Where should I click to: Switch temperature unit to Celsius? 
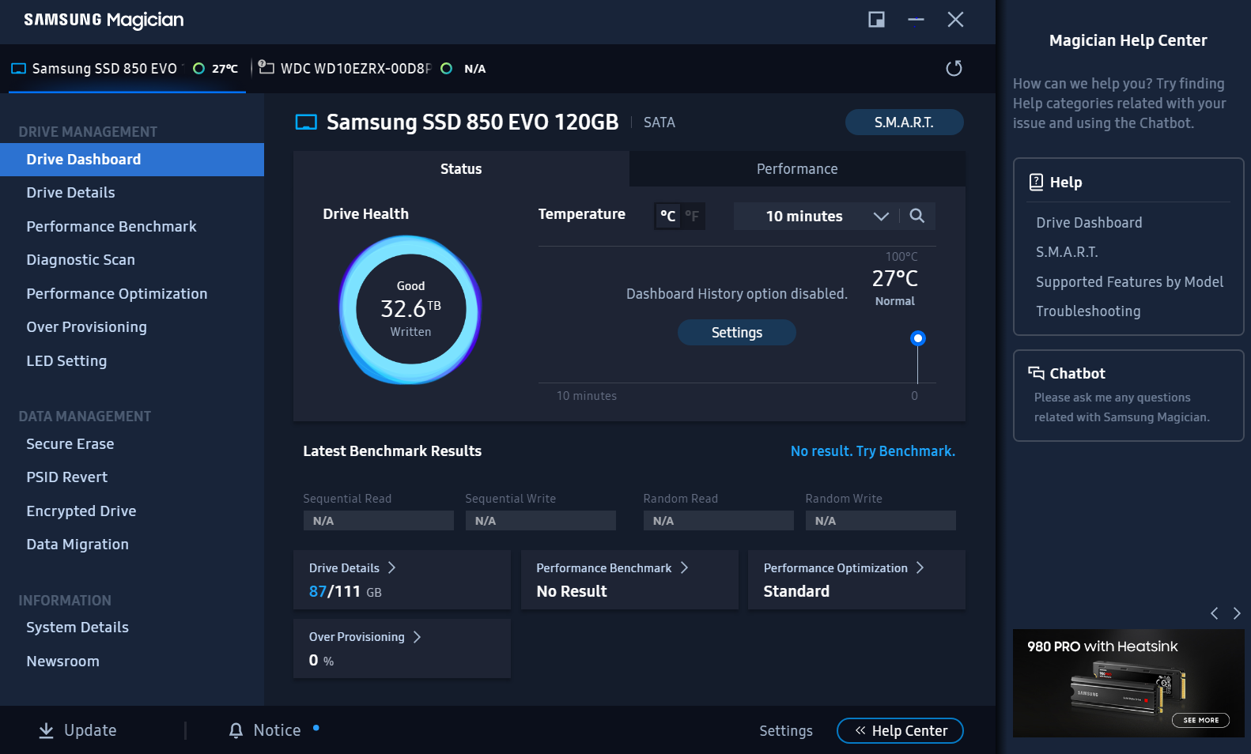tap(667, 216)
